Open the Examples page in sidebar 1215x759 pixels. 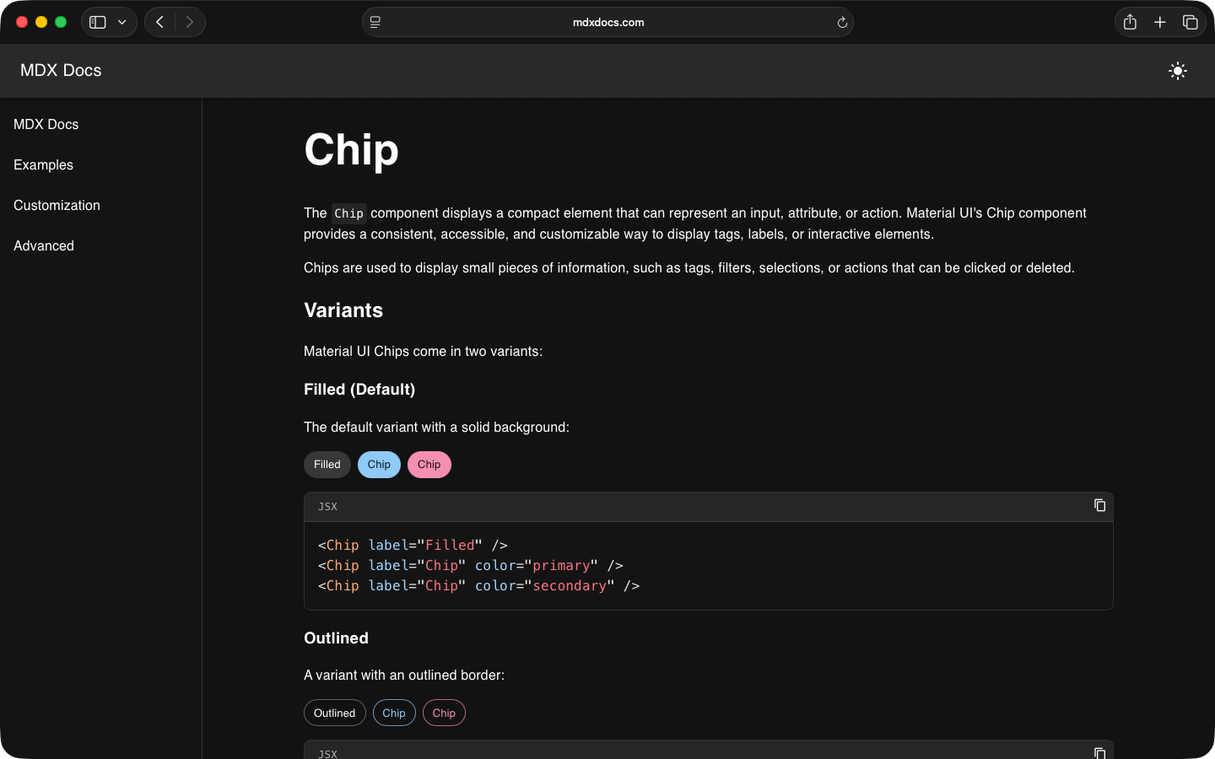42,164
